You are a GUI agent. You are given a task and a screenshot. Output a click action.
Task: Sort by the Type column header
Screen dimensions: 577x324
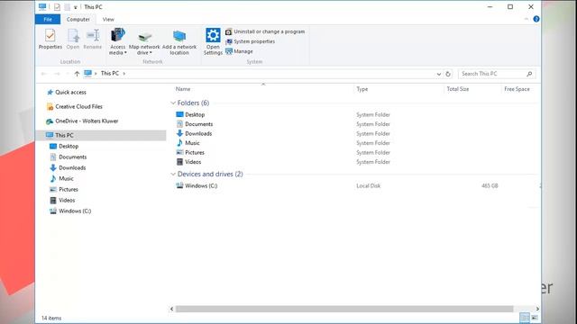(362, 89)
